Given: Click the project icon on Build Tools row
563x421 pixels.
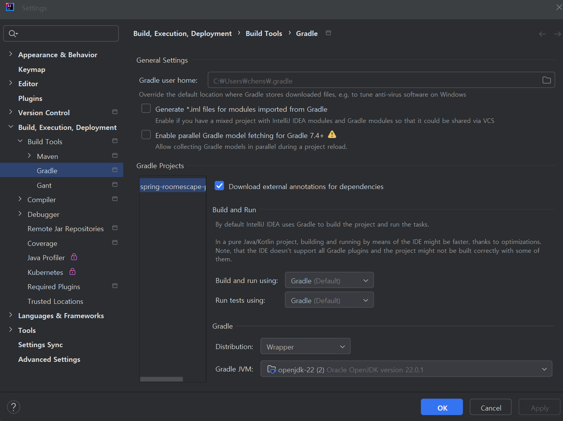Looking at the screenshot, I should pyautogui.click(x=115, y=141).
